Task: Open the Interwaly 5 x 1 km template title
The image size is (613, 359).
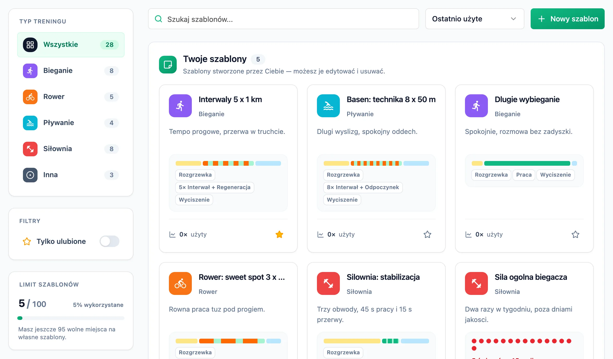Action: tap(230, 100)
